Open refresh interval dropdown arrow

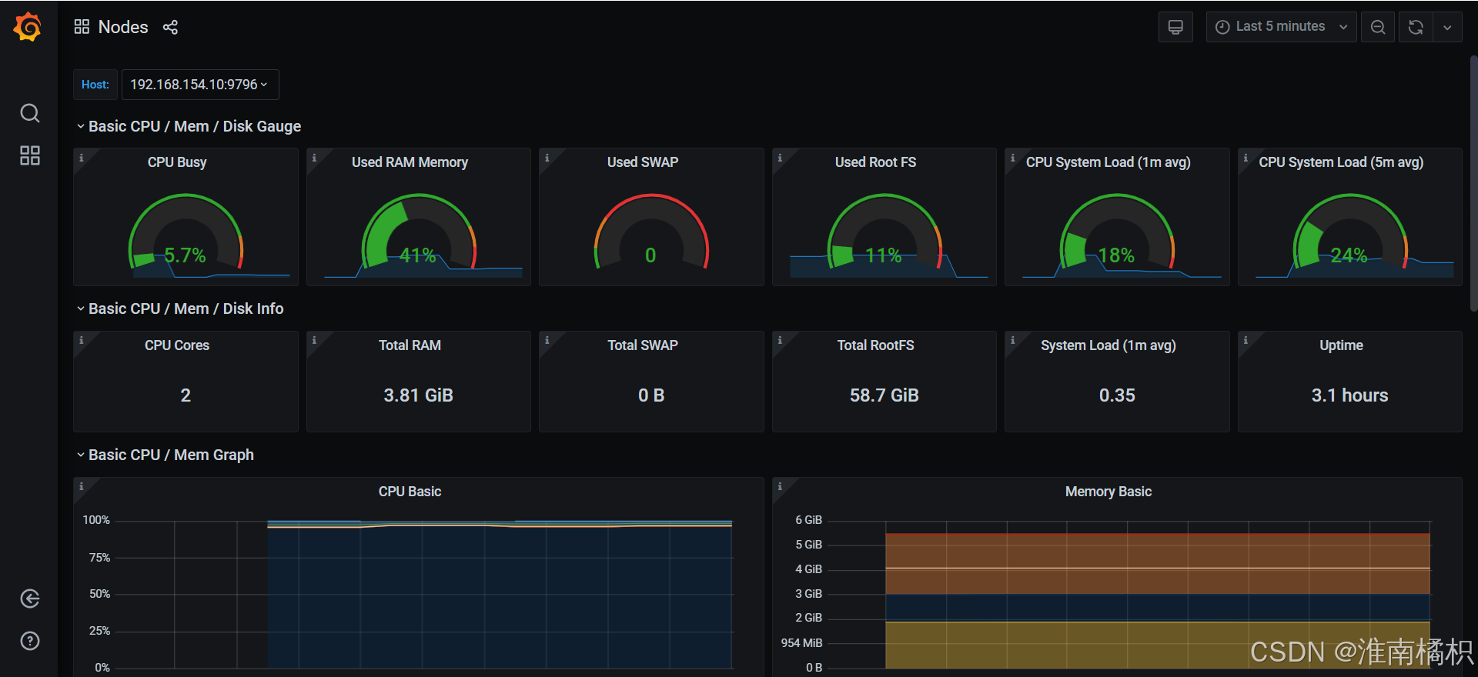pyautogui.click(x=1447, y=27)
